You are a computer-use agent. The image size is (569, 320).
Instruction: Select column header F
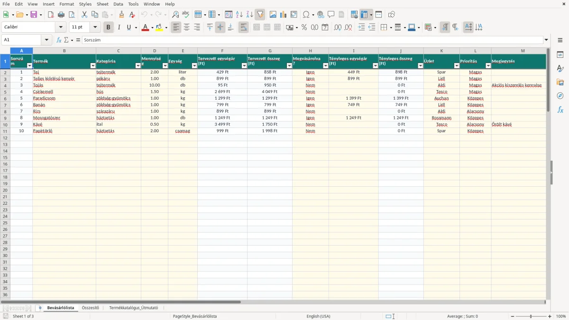(222, 51)
